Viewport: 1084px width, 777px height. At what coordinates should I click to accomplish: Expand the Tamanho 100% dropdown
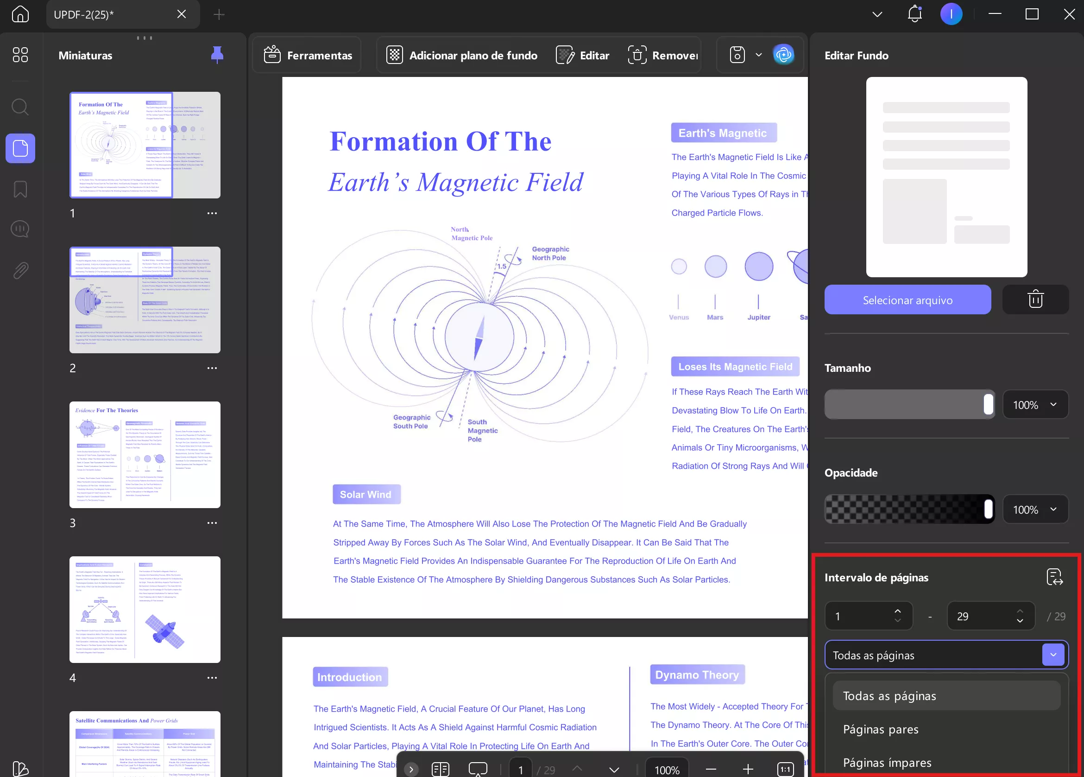(1035, 405)
